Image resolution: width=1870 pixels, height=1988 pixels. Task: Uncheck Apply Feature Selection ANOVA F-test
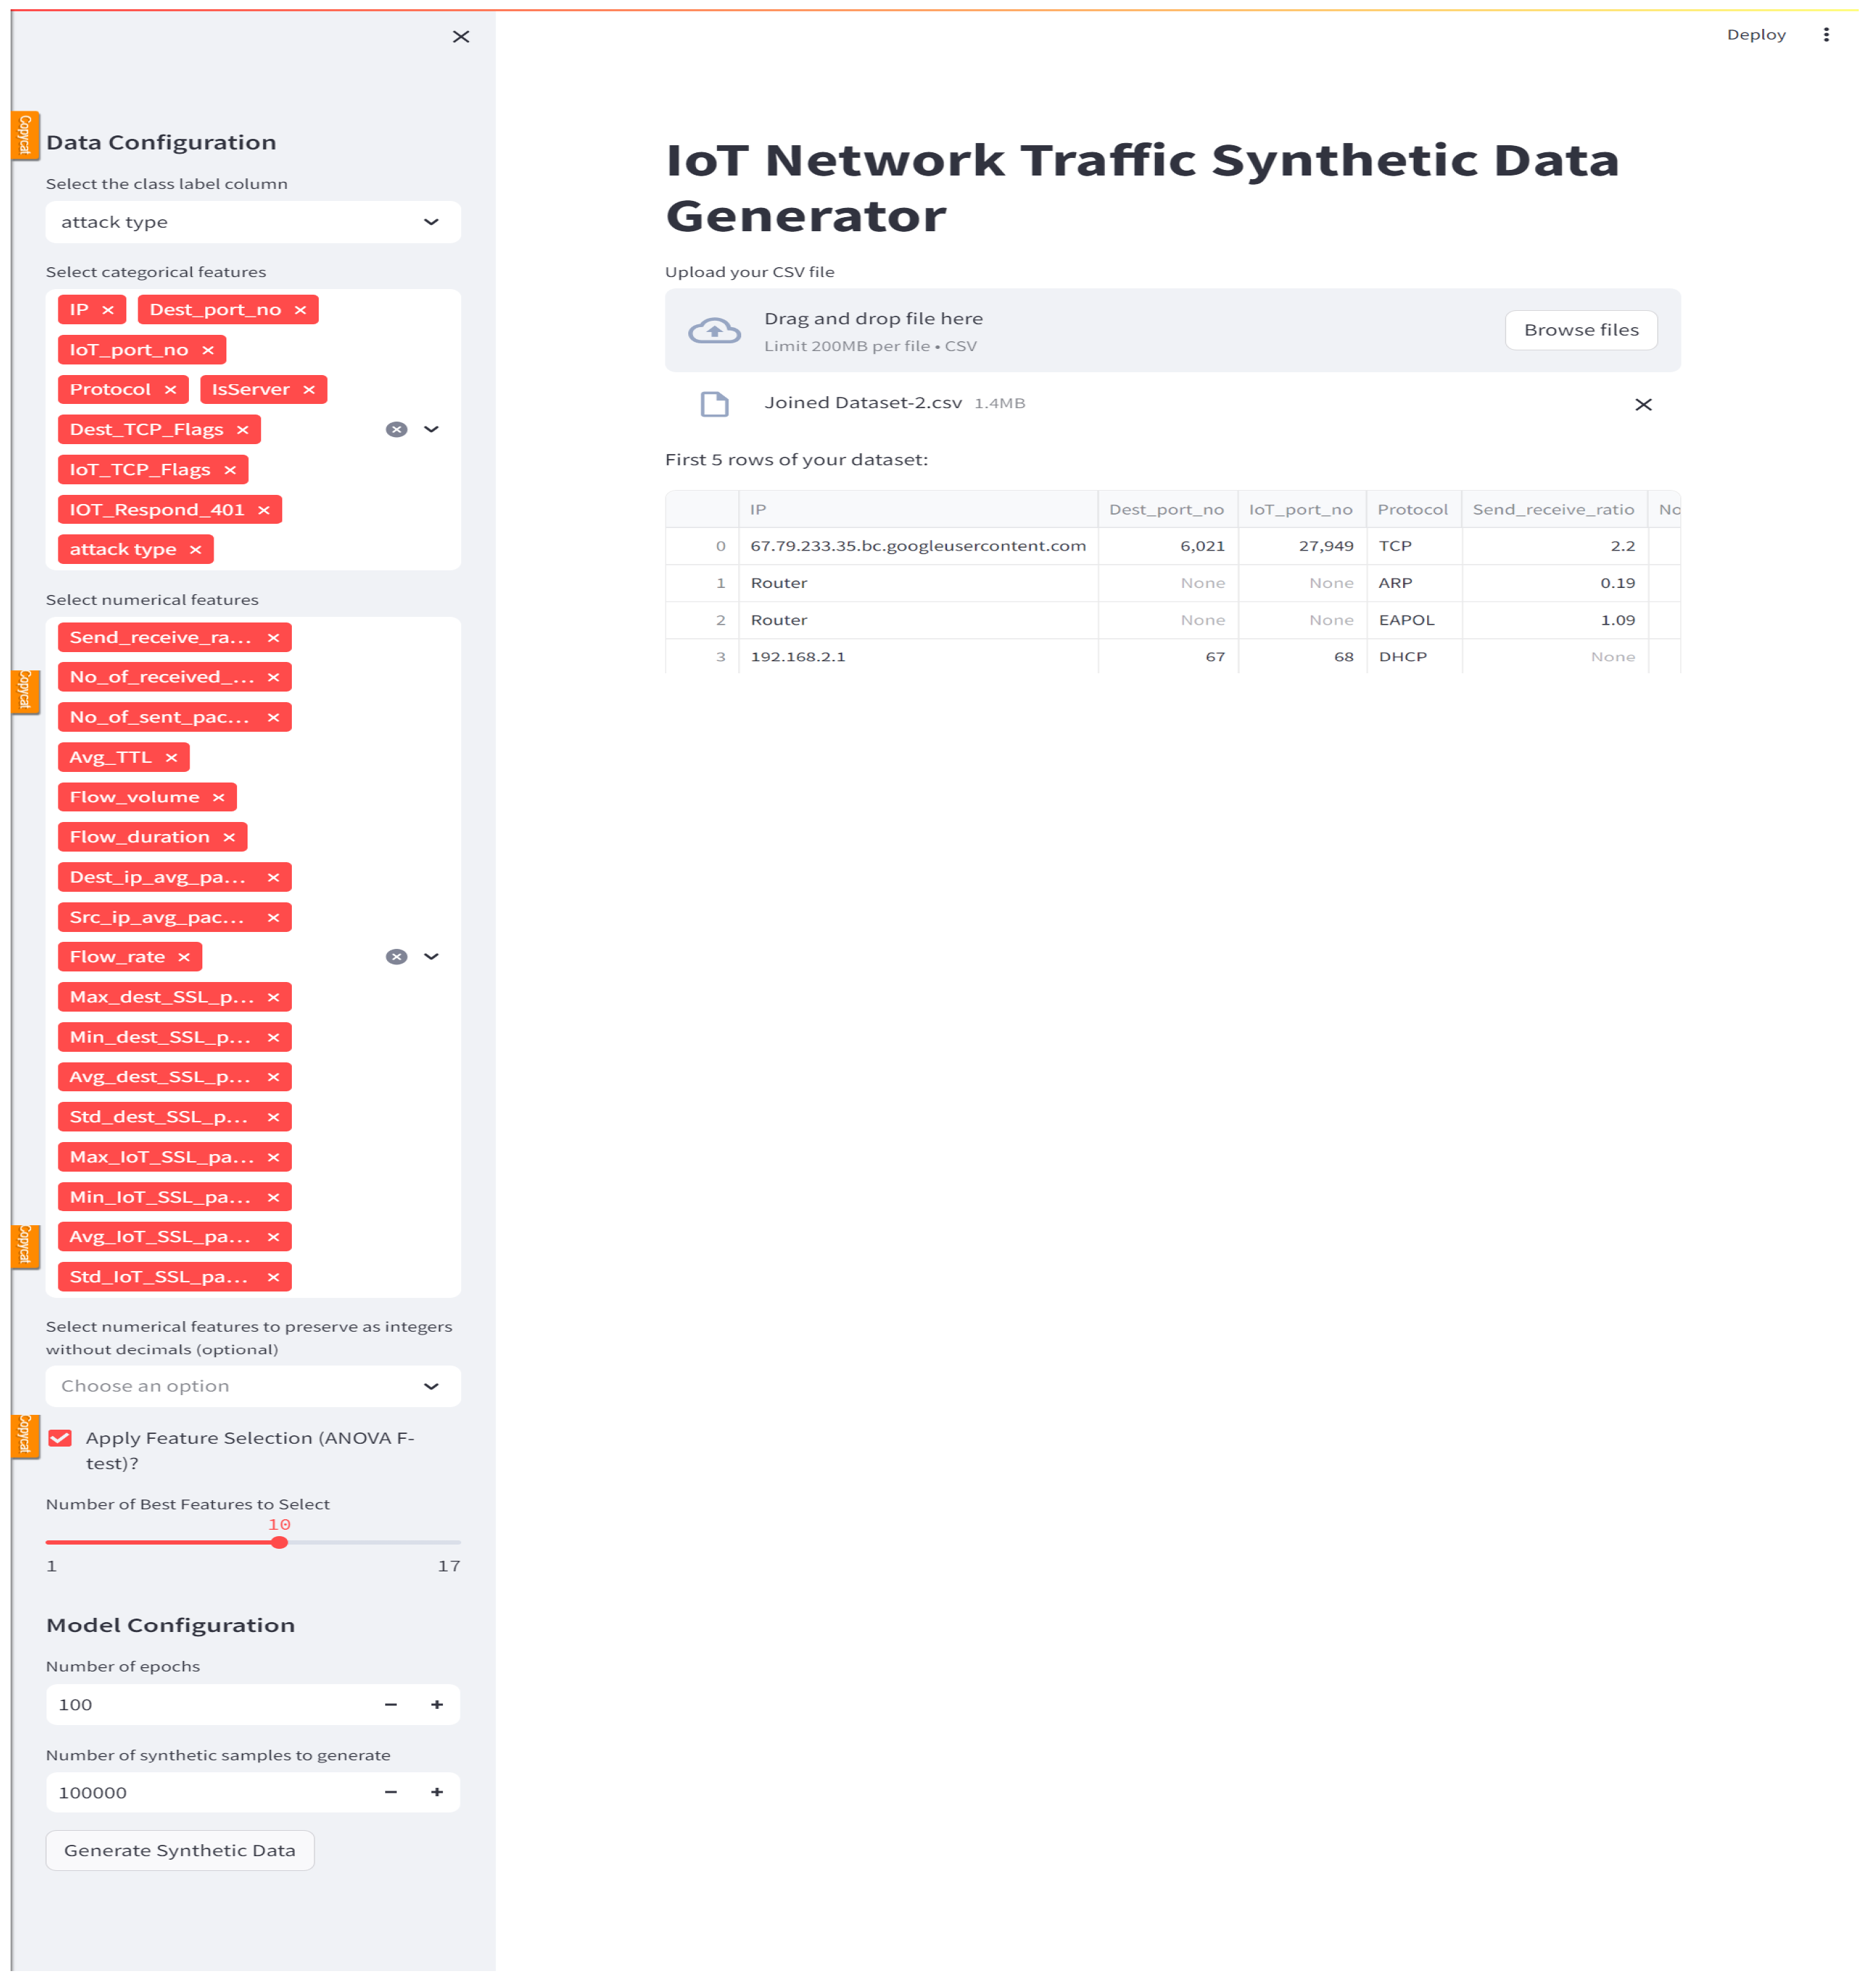61,1439
